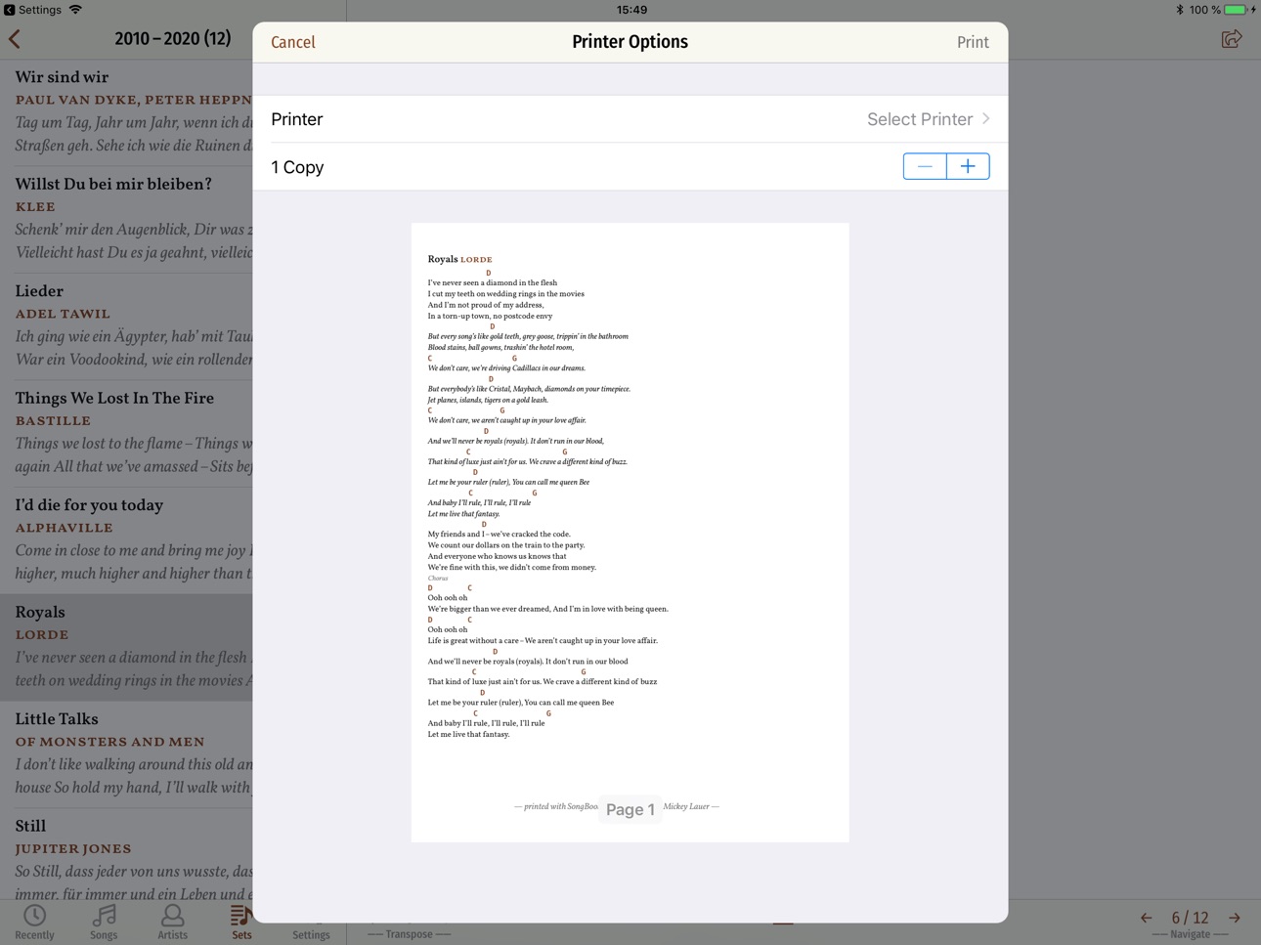This screenshot has height=945, width=1261.
Task: Return to Settings via status bar
Action: coord(32,10)
